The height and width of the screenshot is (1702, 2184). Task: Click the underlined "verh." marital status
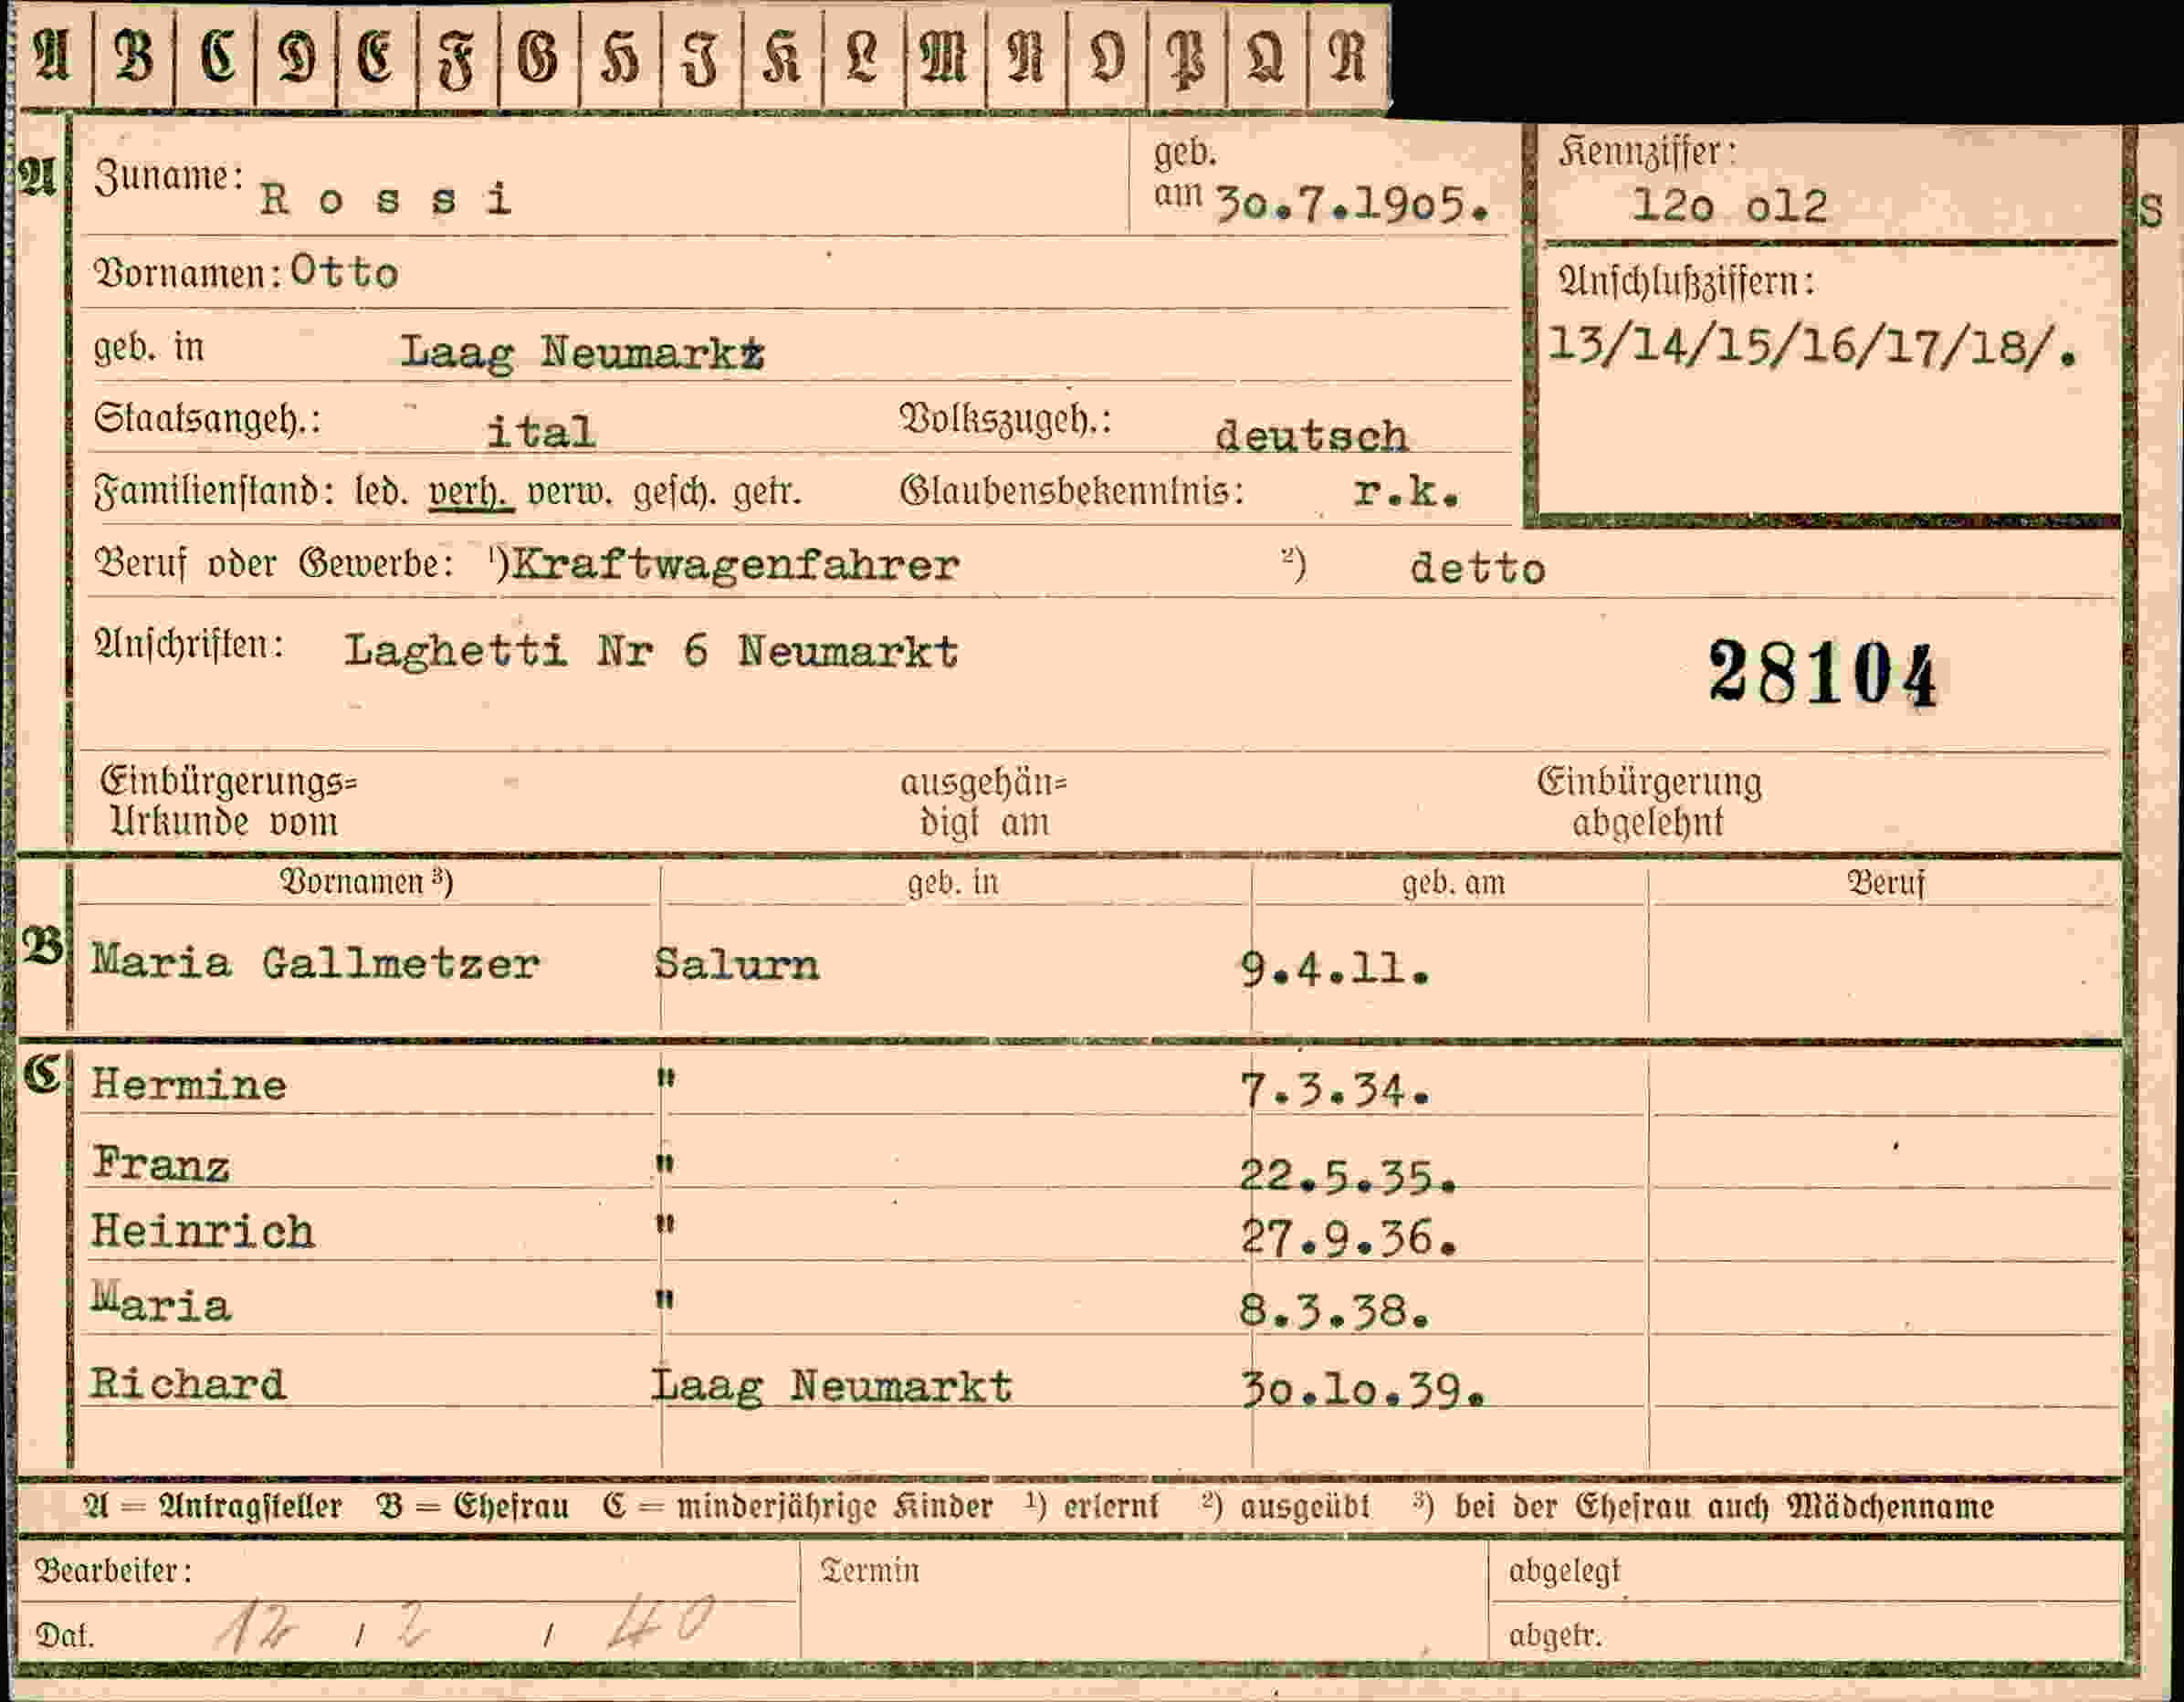pos(471,493)
